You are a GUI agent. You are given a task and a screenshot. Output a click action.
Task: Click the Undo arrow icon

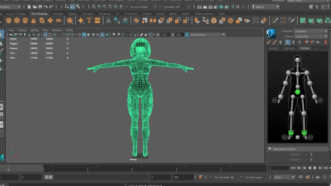coord(46,7)
